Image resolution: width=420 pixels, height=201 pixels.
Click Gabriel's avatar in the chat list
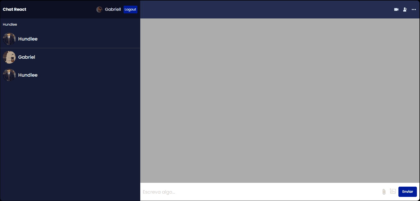[x=9, y=57]
